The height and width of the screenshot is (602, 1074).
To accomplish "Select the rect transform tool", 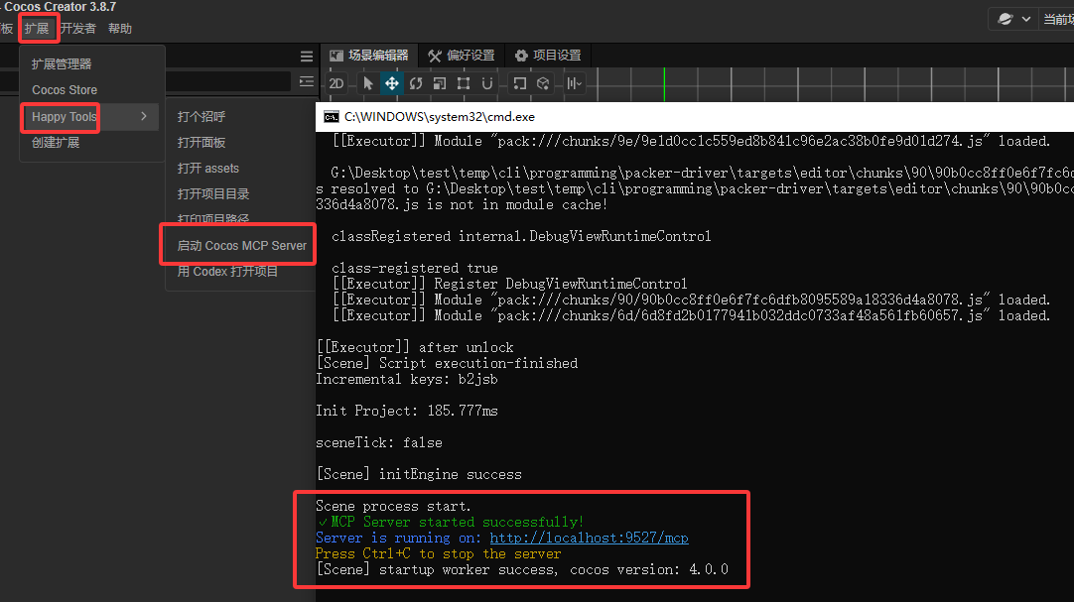I will pyautogui.click(x=464, y=83).
